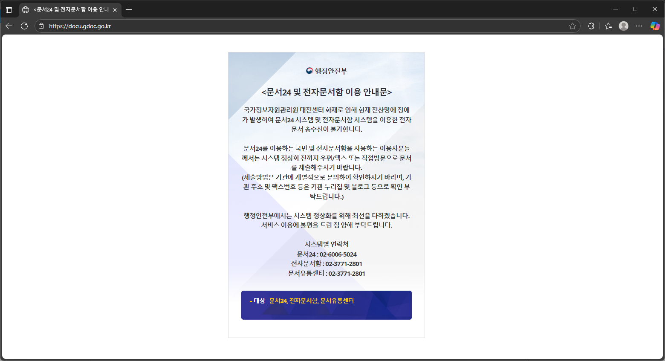Screen dimensions: 665x361
Task: Close the 문서24 안내문 tab
Action: 115,10
